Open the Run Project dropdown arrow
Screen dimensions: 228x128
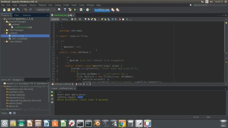click(78, 10)
